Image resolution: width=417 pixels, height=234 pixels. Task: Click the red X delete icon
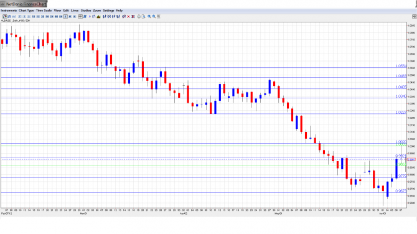128,16
